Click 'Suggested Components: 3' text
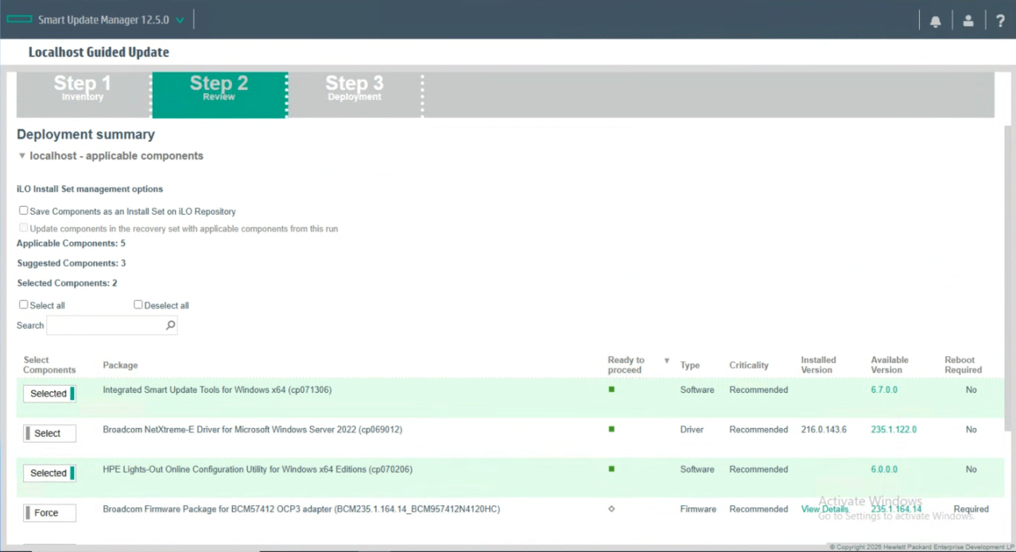The width and height of the screenshot is (1016, 552). 71,263
